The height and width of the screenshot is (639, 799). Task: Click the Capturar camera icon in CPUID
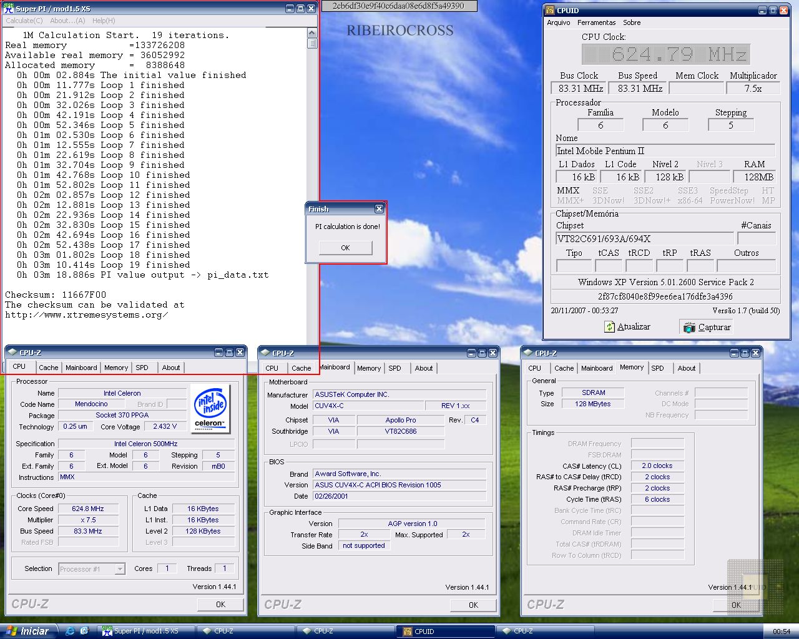pos(689,327)
